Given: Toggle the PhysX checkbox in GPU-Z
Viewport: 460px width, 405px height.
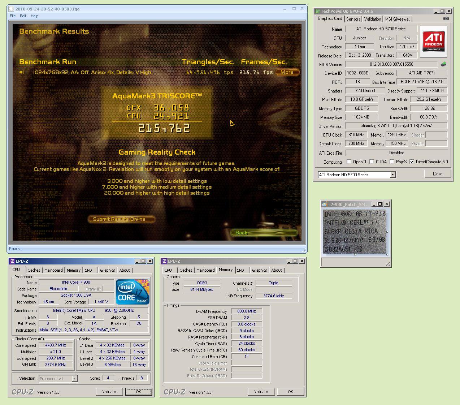Looking at the screenshot, I should point(392,162).
